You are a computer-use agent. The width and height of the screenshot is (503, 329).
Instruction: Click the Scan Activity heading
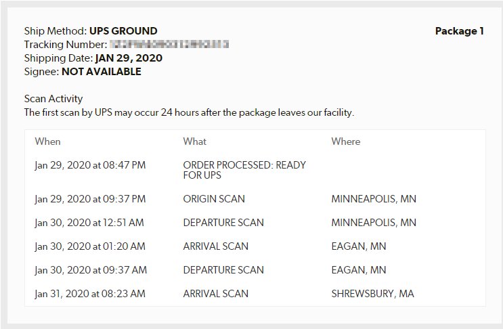tap(53, 98)
